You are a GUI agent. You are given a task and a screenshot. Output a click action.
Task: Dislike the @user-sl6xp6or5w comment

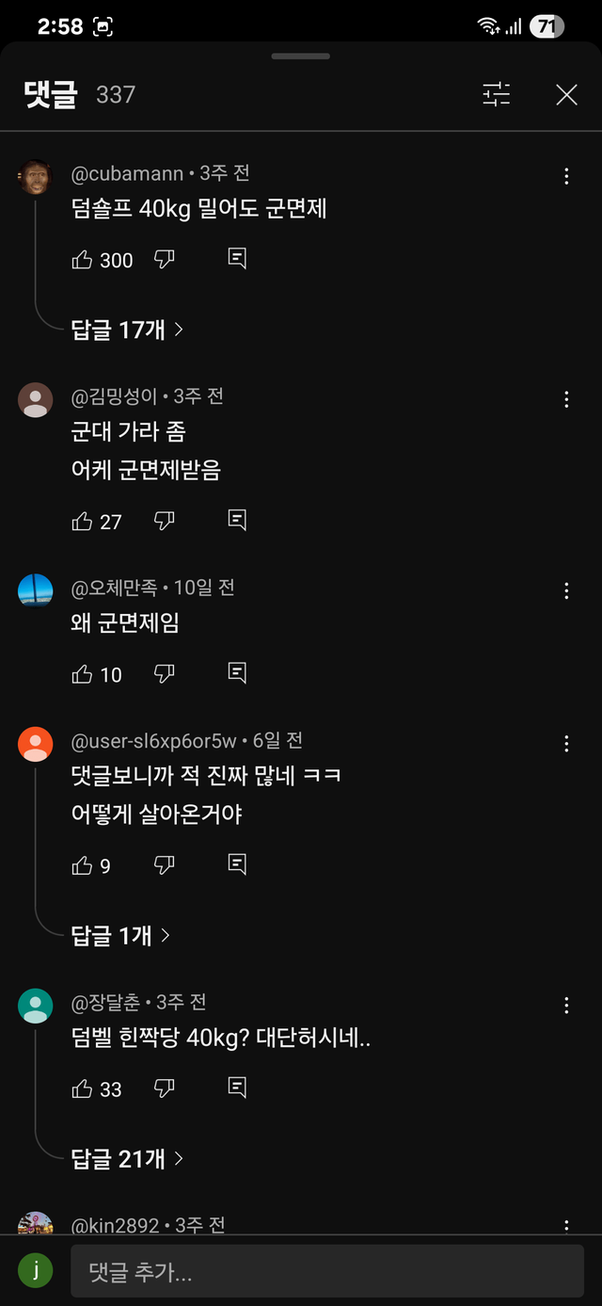pos(165,865)
